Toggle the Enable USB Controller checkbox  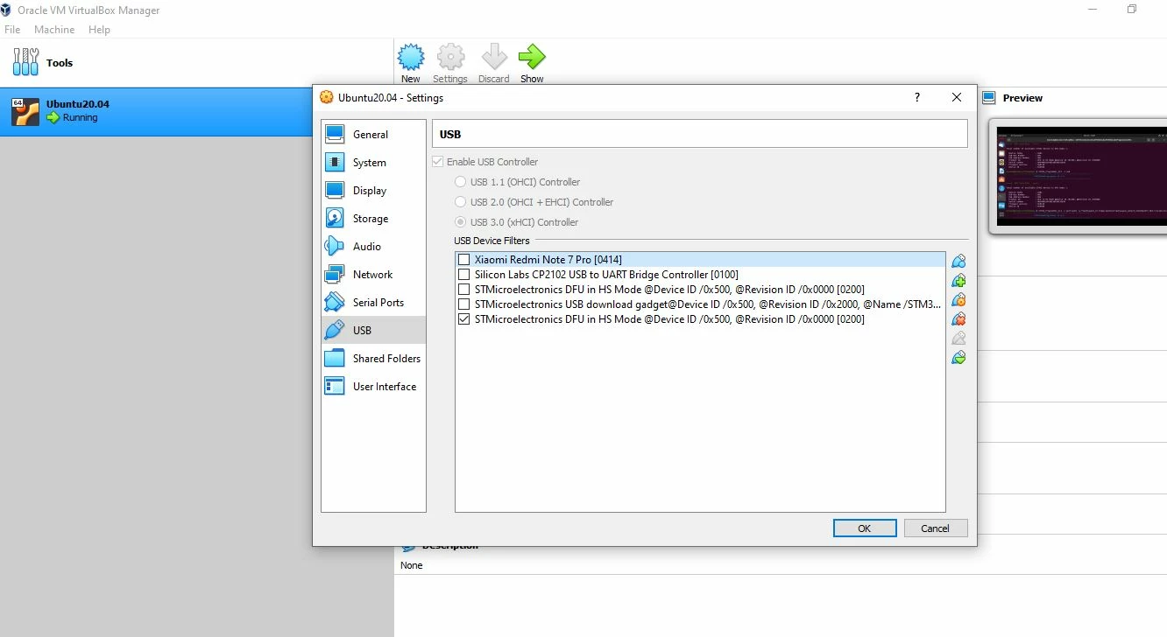point(437,162)
